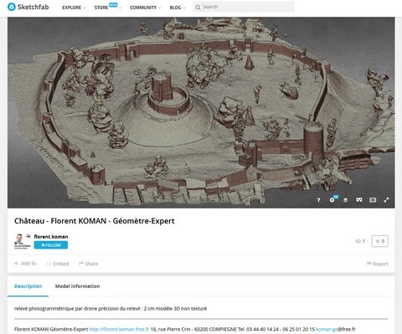Image resolution: width=402 pixels, height=334 pixels.
Task: Switch to Model information tab
Action: tap(77, 286)
